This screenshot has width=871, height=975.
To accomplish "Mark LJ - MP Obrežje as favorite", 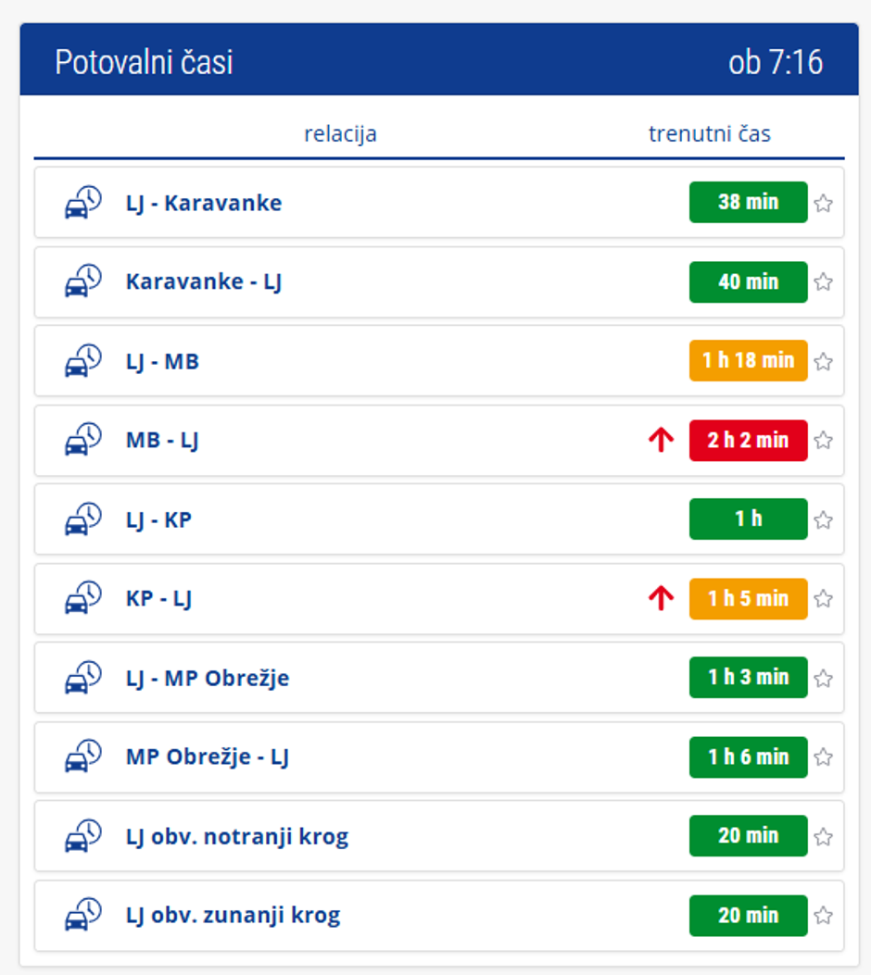I will coord(823,679).
